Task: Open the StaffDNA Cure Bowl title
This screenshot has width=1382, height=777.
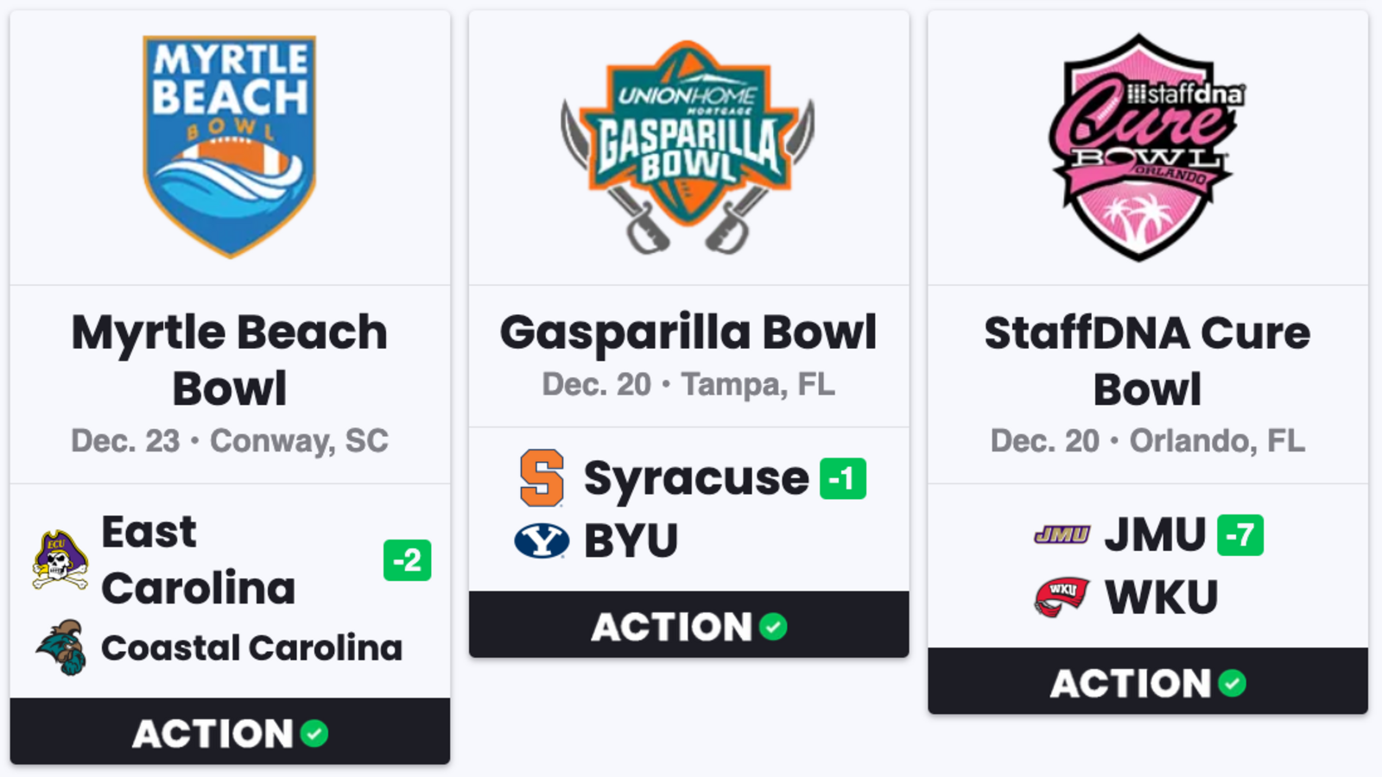Action: 1148,360
